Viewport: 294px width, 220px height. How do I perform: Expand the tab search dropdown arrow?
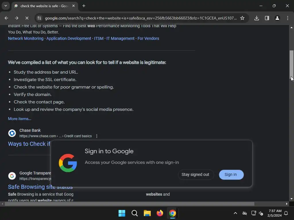click(x=6, y=6)
